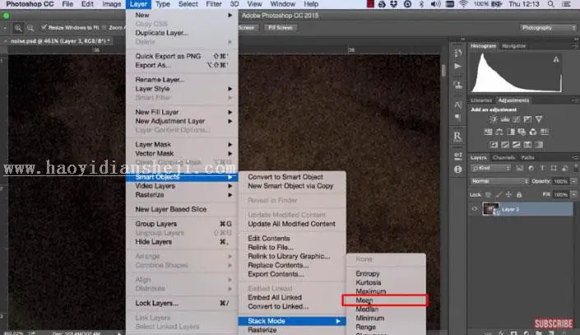The width and height of the screenshot is (580, 335).
Task: Open macOS Spotlight search icon
Action: 550,4
